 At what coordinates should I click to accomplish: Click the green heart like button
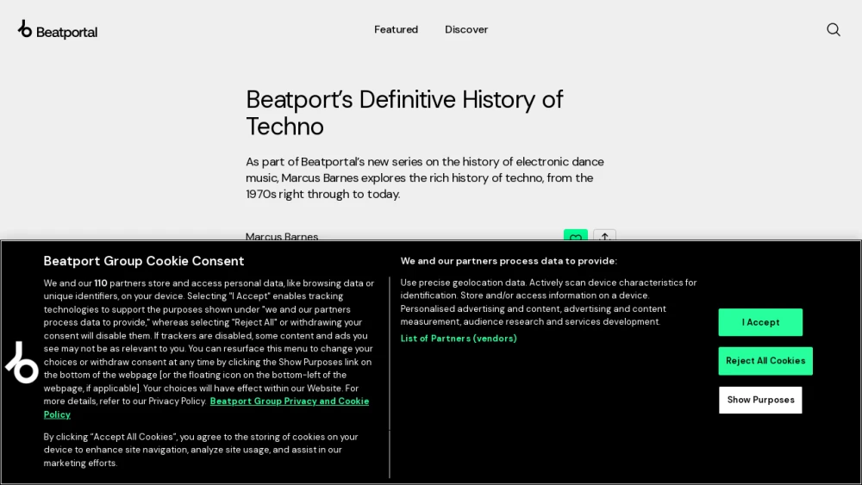coord(576,235)
